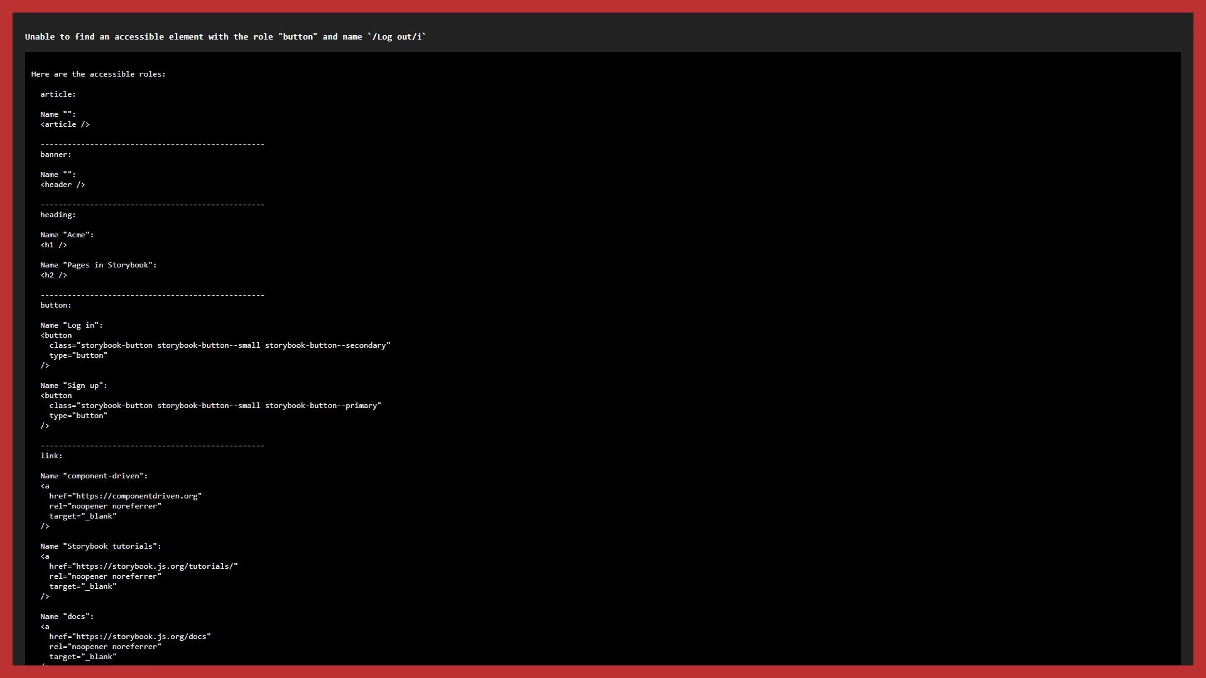This screenshot has width=1206, height=678.
Task: Click the Name "Pages in Storybook" line
Action: click(99, 265)
